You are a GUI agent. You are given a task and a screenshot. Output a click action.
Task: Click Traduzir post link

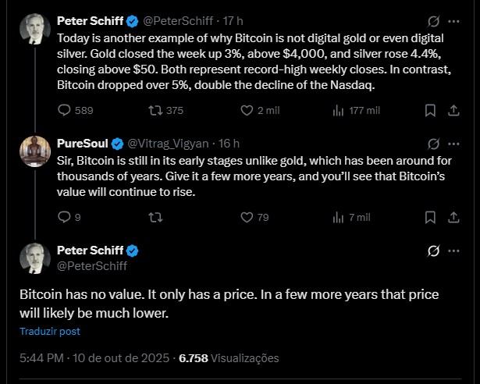[50, 331]
